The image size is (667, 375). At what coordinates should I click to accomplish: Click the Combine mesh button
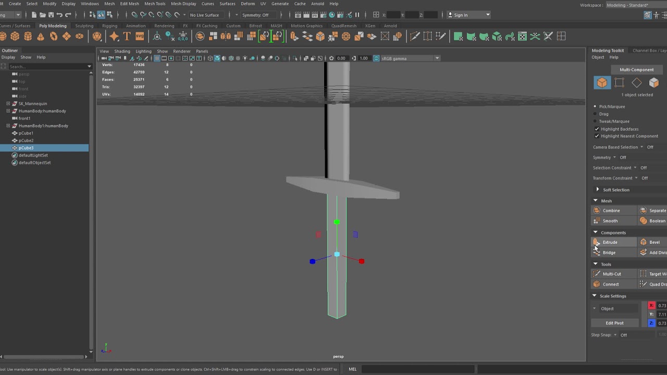pyautogui.click(x=614, y=210)
